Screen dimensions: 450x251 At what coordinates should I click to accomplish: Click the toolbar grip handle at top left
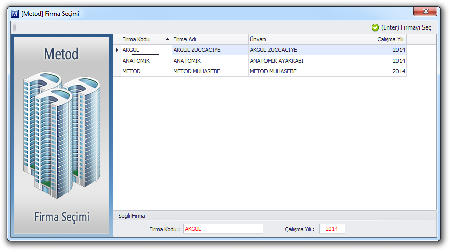tap(14, 27)
